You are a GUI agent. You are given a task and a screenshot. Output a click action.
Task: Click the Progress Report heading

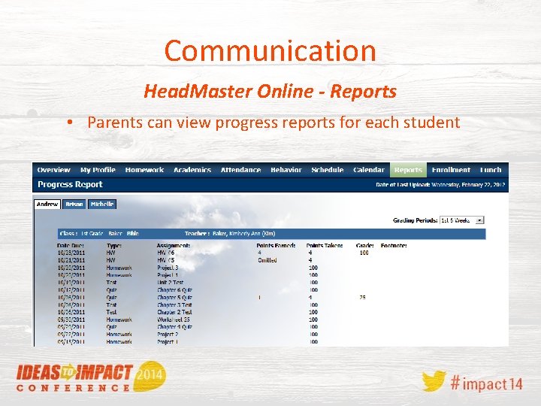click(70, 184)
